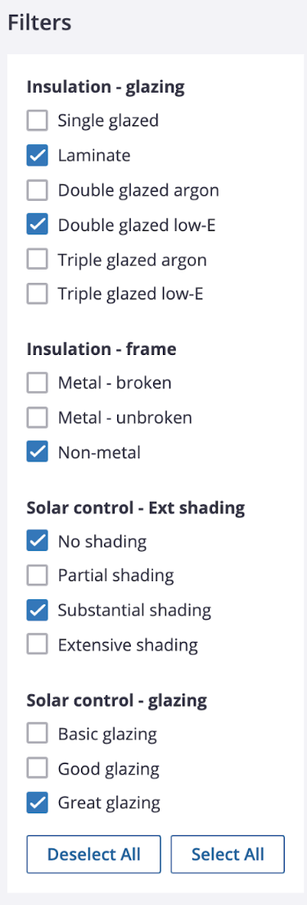Select the Good glazing filter
This screenshot has height=905, width=307.
[x=38, y=769]
